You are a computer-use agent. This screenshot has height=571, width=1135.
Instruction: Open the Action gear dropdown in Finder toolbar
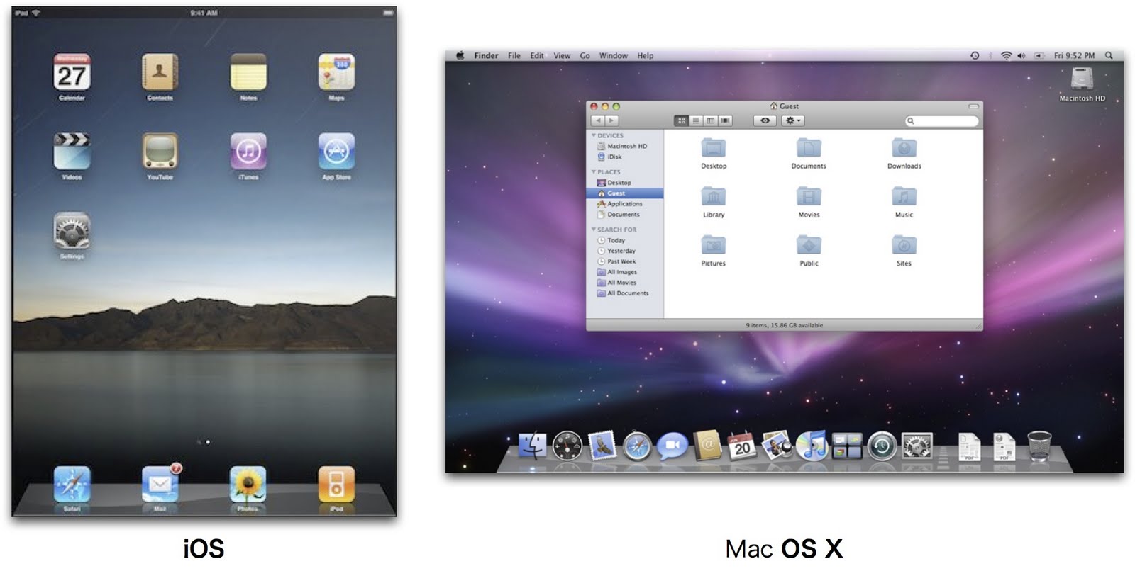pos(792,121)
